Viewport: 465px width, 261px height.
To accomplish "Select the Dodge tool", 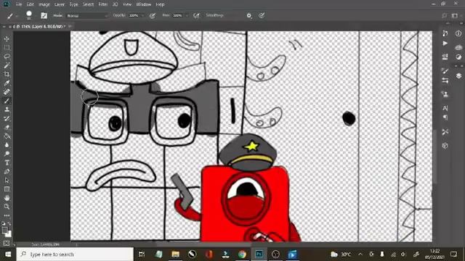I will [x=7, y=154].
